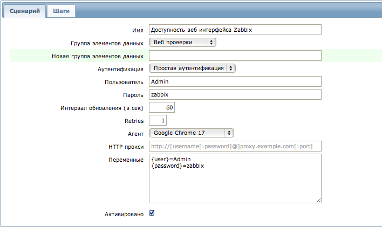Open the Веб проверки group dropdown

[x=182, y=43]
